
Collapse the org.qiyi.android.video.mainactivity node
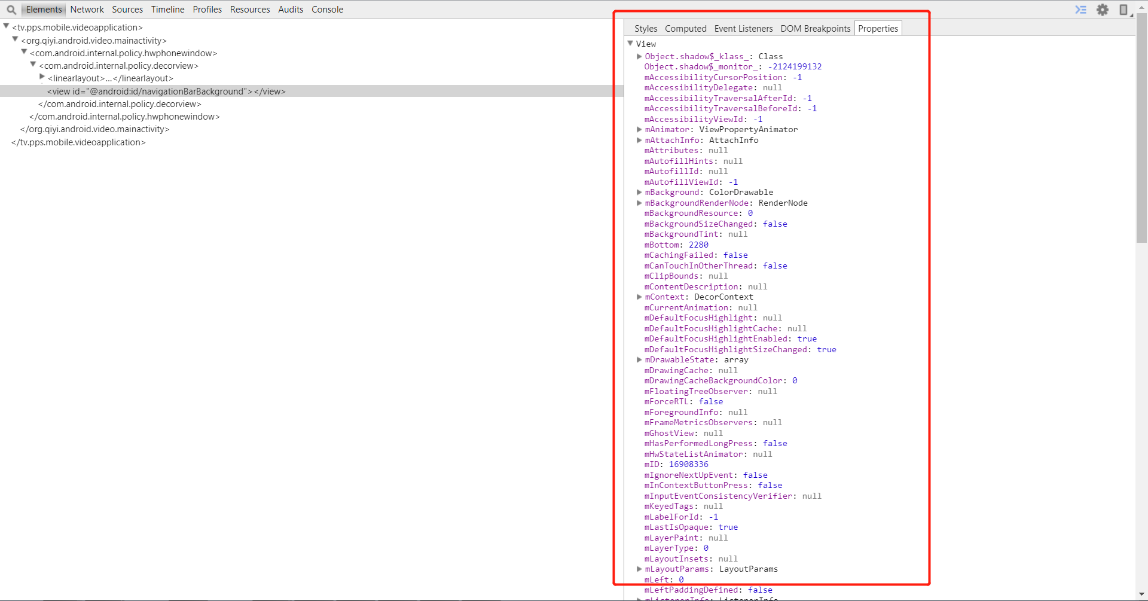tap(15, 39)
